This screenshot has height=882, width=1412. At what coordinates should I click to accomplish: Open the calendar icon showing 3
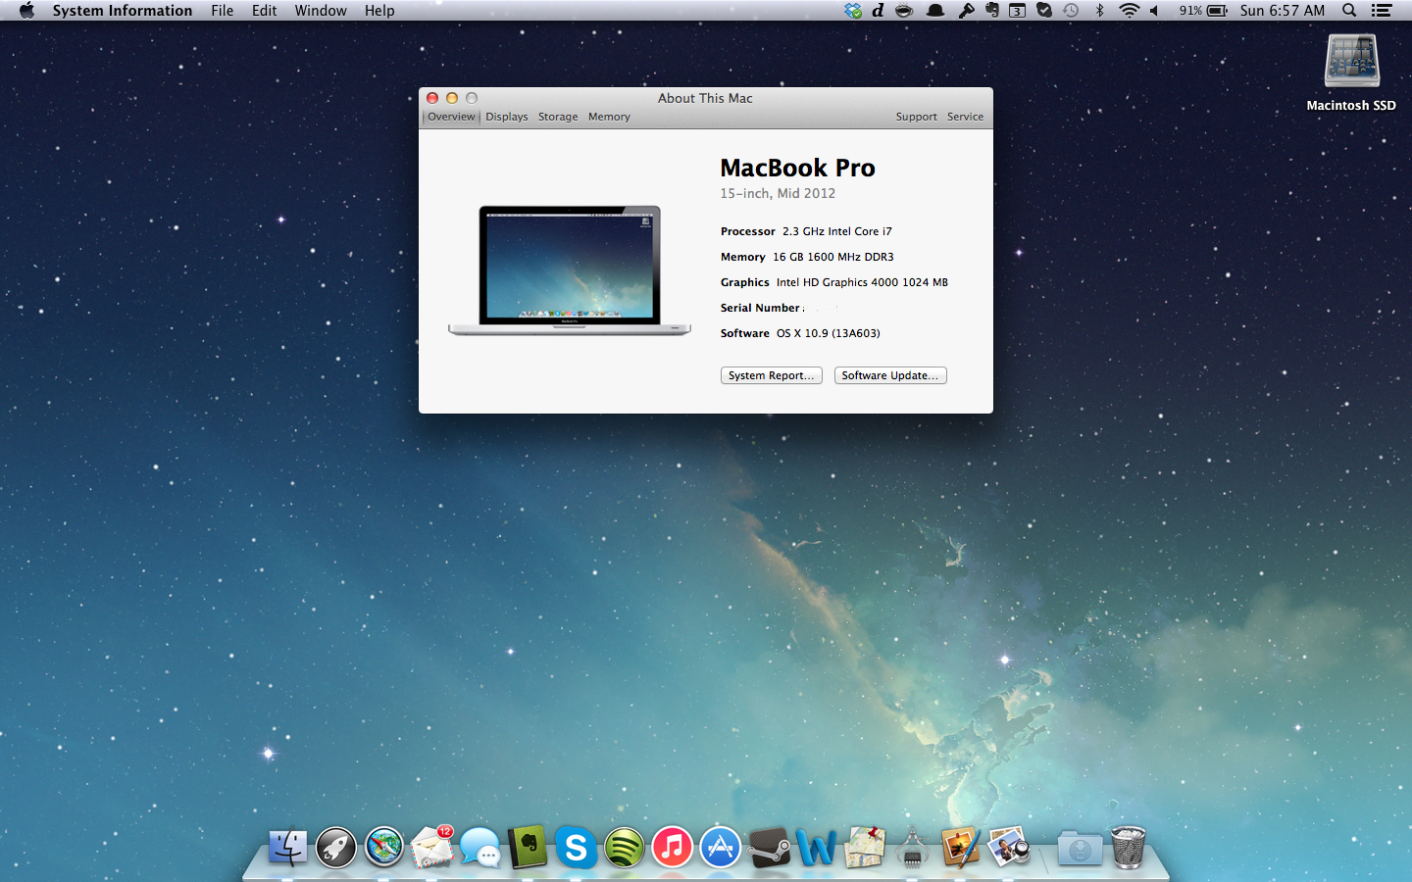[x=1018, y=11]
